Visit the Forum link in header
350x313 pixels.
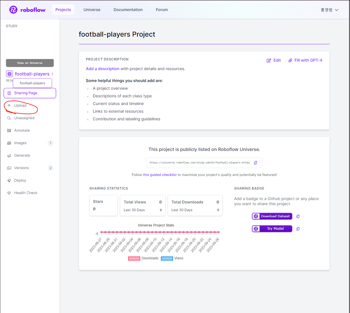point(162,10)
